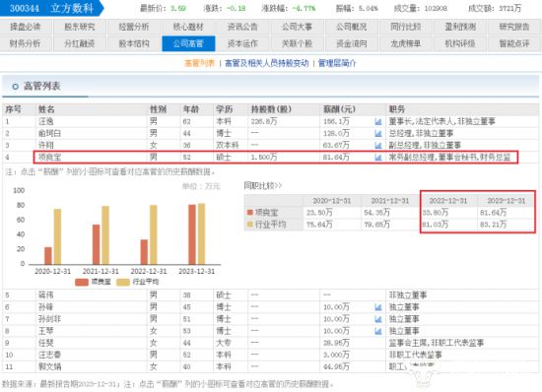Select the 公司高管 tab
542x392 pixels.
[188, 43]
